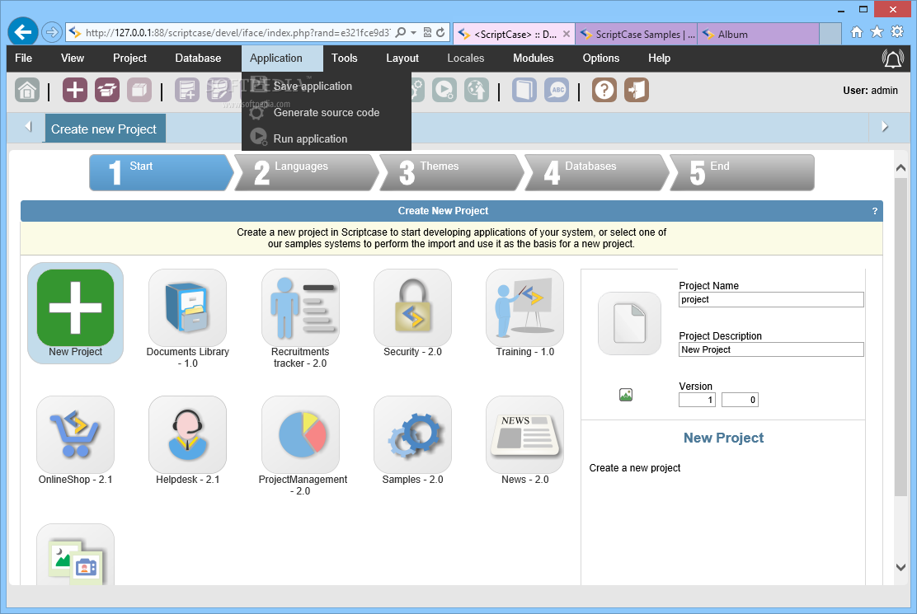Choose the Recruitments tracker sample
Viewport: 917px width, 614px height.
(x=300, y=308)
